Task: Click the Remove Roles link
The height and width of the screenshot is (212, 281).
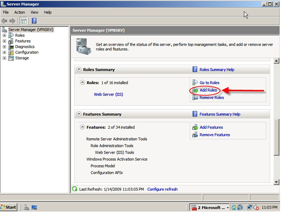Action: pyautogui.click(x=212, y=98)
